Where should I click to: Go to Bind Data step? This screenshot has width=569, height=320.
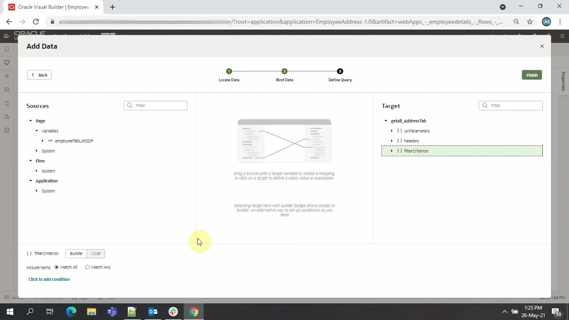click(284, 71)
